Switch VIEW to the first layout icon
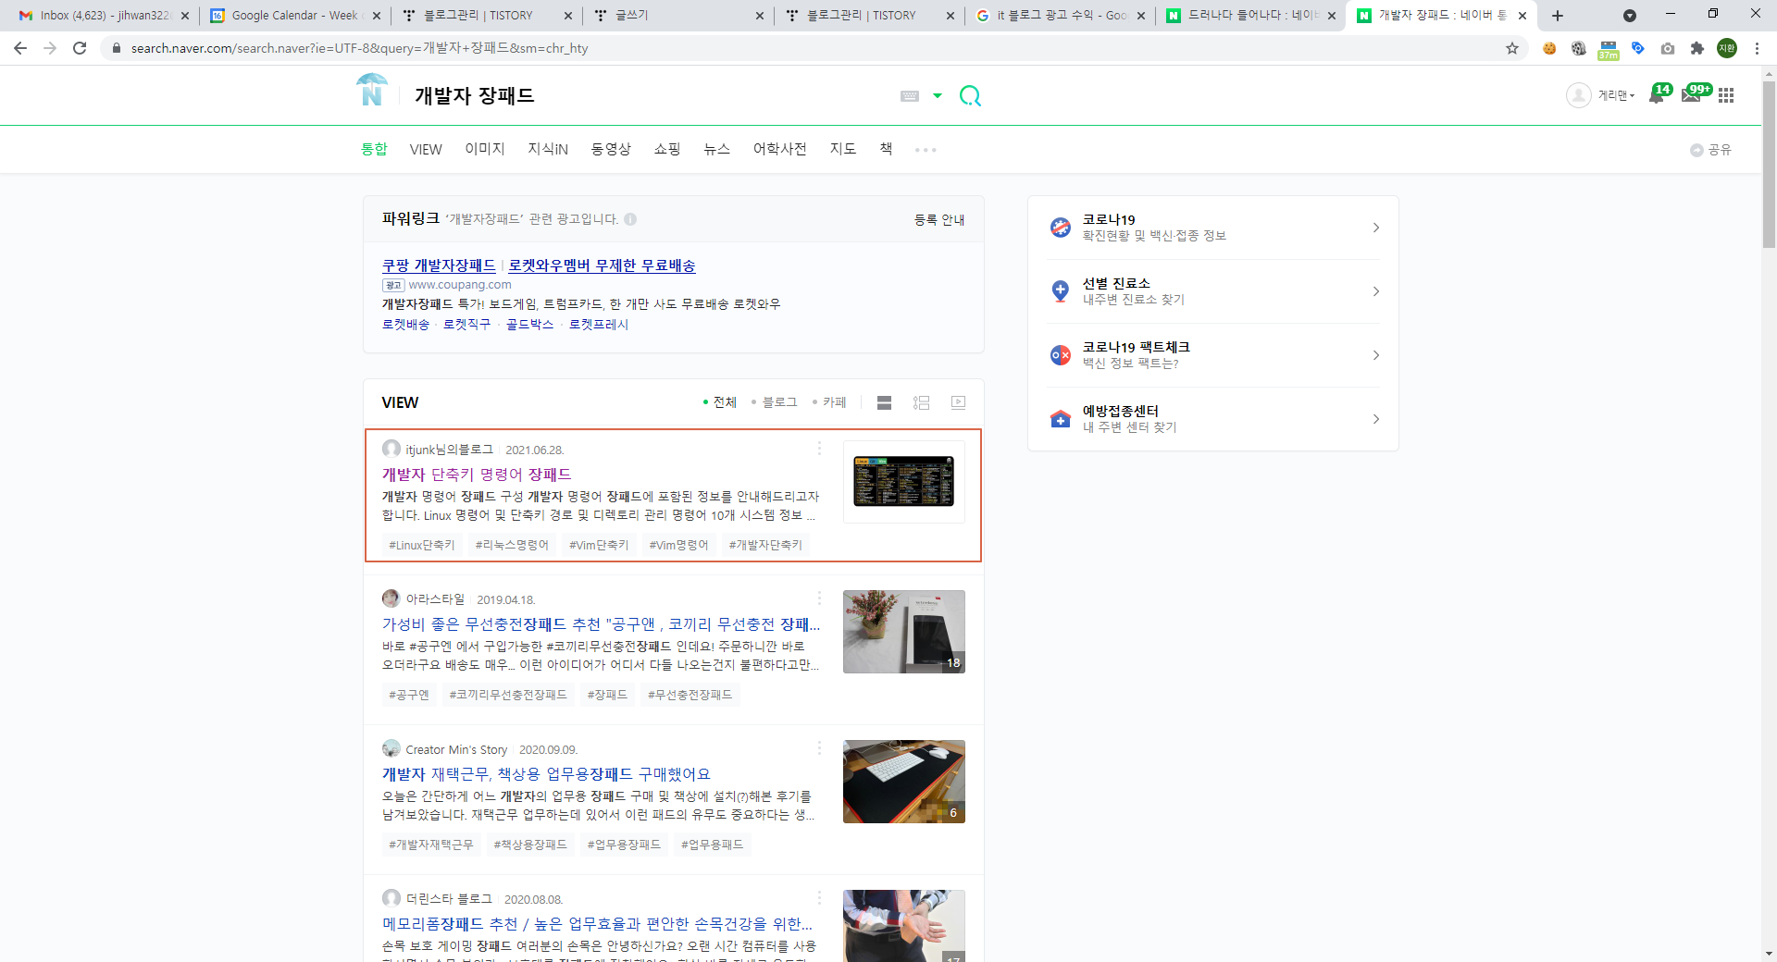Image resolution: width=1777 pixels, height=962 pixels. (884, 402)
